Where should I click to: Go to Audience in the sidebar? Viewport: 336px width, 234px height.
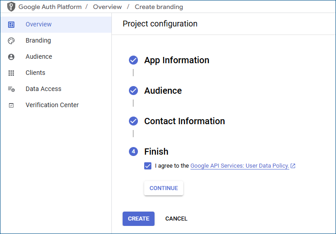[x=56, y=56]
